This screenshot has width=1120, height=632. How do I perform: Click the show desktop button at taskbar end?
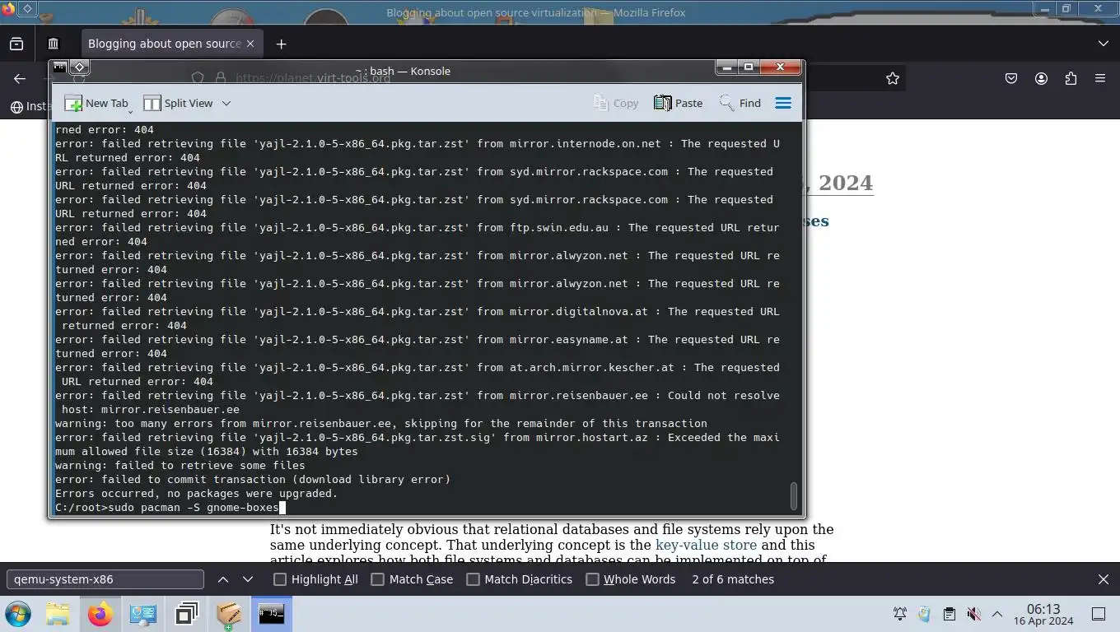(1099, 614)
